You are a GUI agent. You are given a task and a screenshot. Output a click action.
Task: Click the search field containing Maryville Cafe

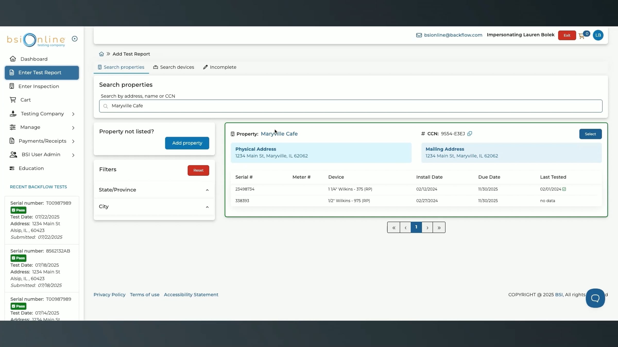[350, 106]
